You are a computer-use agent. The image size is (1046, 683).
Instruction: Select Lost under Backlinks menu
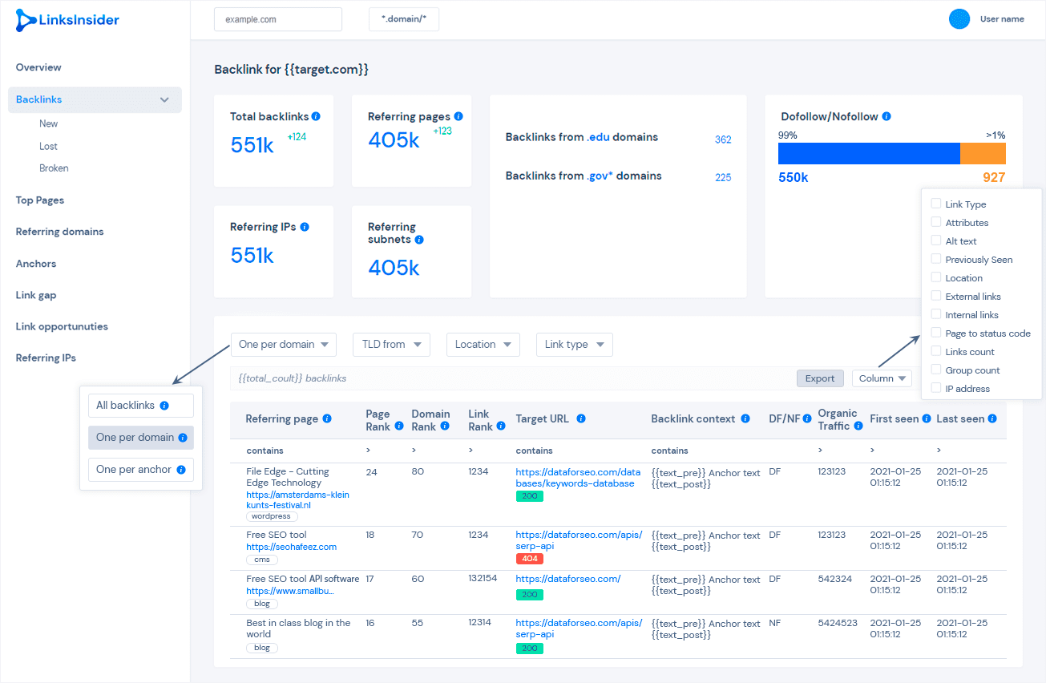pyautogui.click(x=50, y=145)
